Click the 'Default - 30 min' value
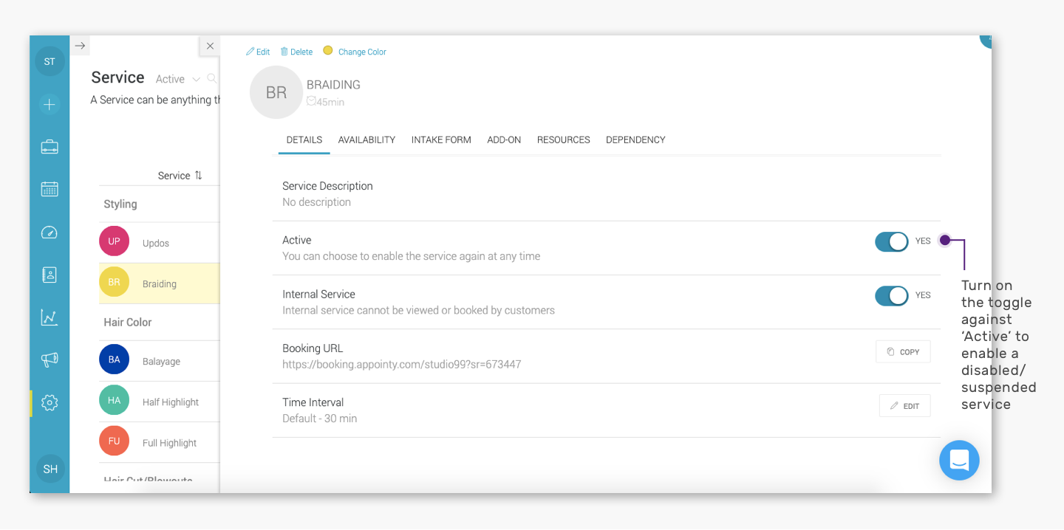This screenshot has width=1064, height=530. pyautogui.click(x=319, y=419)
